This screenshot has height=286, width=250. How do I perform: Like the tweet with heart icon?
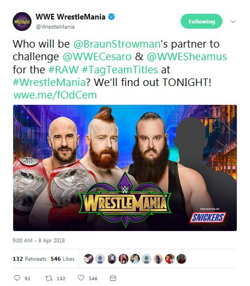point(81,278)
